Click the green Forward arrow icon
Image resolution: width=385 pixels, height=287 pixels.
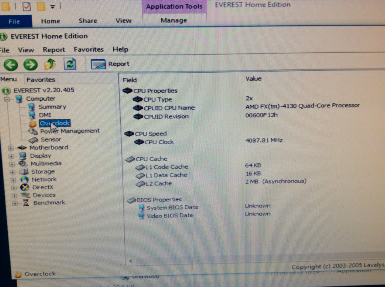[30, 64]
